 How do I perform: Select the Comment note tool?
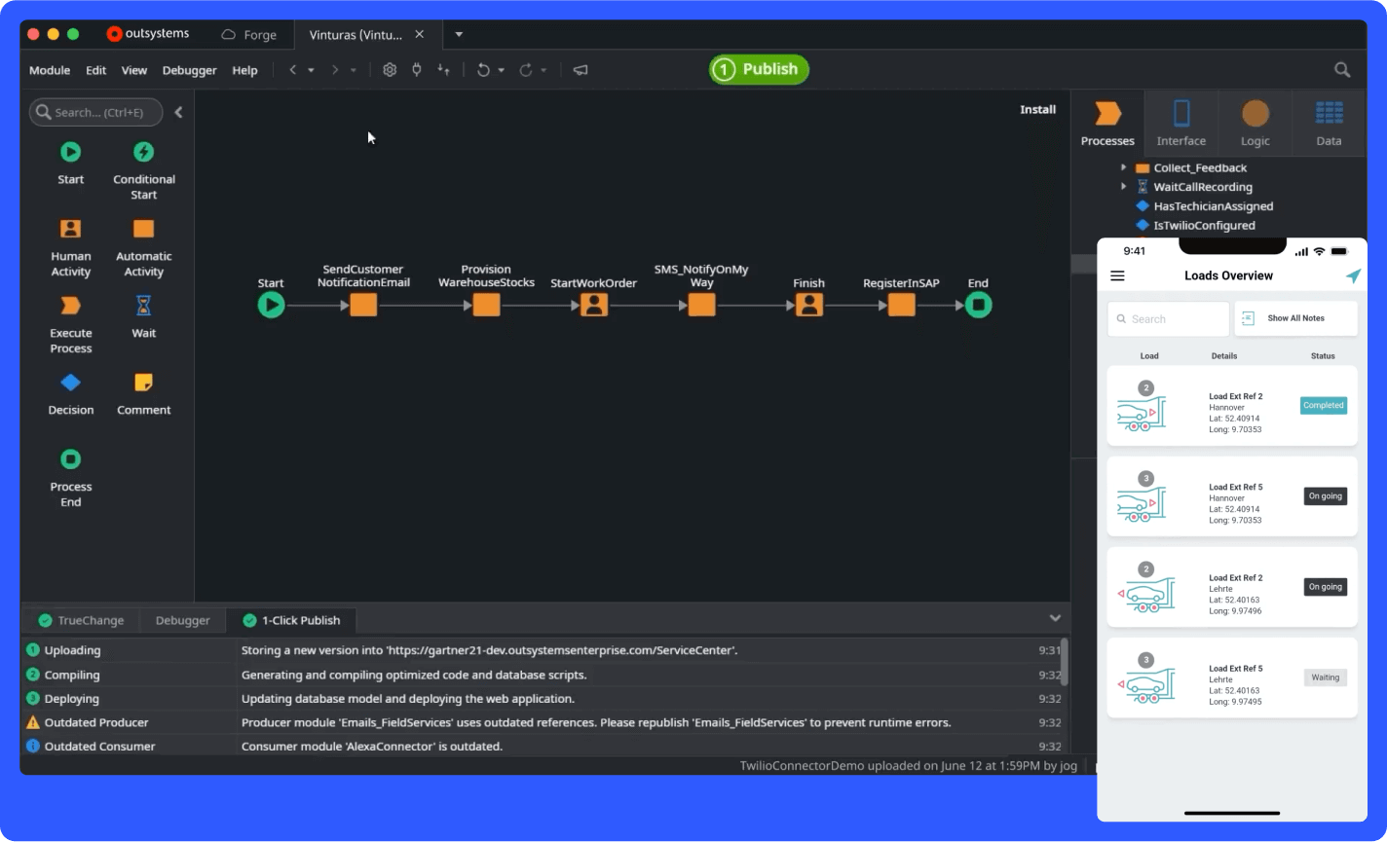pos(143,383)
